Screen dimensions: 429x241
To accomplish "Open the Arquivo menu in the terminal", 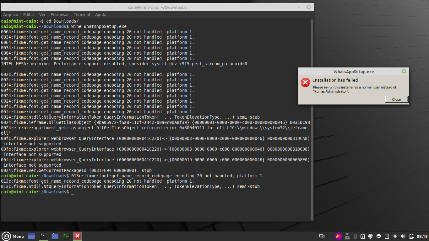I will point(11,14).
